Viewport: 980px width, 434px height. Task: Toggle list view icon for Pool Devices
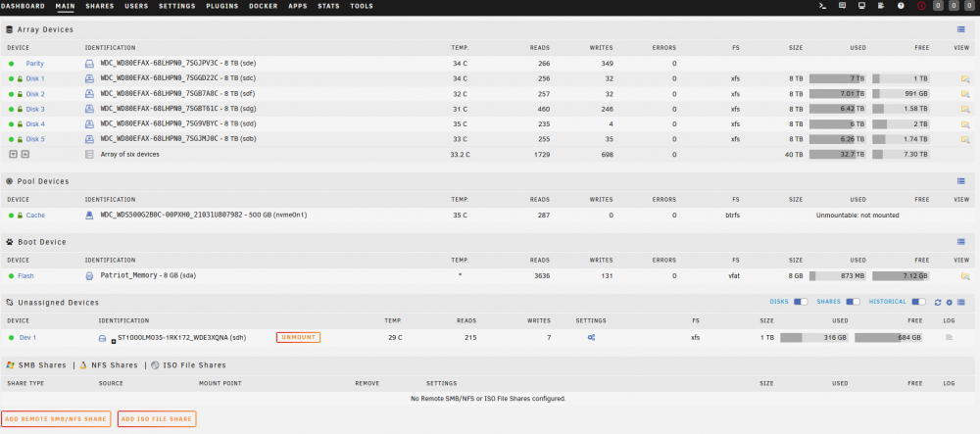pos(960,181)
